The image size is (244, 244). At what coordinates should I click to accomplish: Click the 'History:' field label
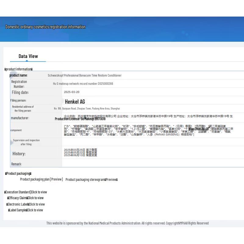pyautogui.click(x=19, y=154)
